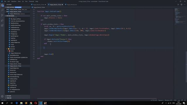
Task: Change language mode Lua in status bar
Action: [179, 100]
